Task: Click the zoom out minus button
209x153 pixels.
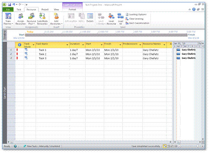Action: point(179,146)
